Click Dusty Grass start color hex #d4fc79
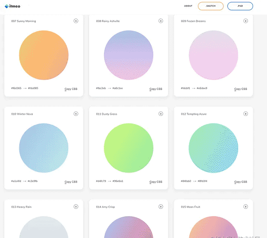Viewport: 267px width, 238px height. (x=101, y=181)
